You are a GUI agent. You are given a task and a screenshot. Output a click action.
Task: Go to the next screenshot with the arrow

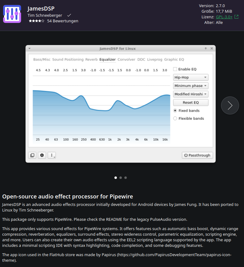[230, 105]
